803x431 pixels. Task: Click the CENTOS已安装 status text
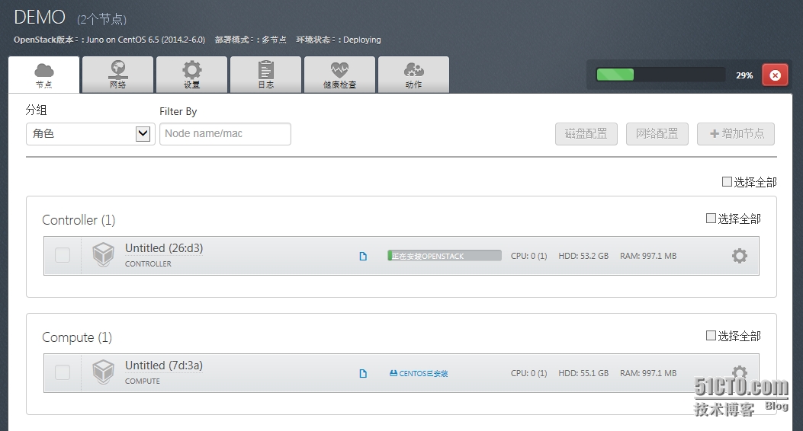[x=419, y=373]
